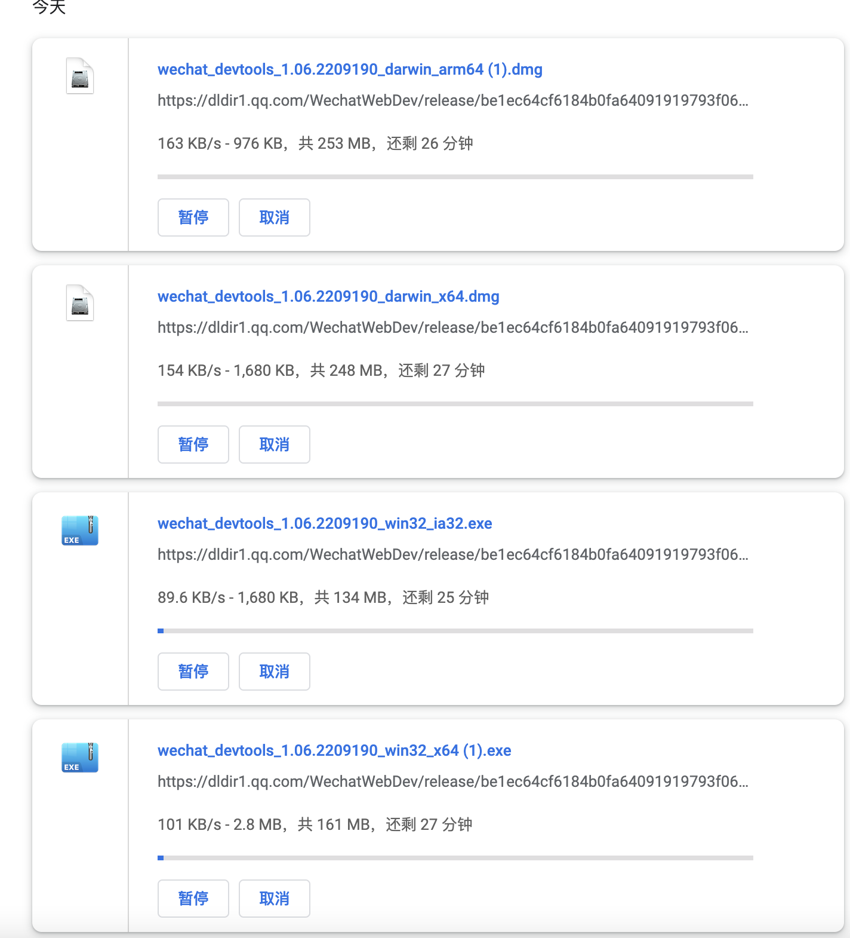Click progress bar of darwin_x64.dmg download
The image size is (850, 938).
[455, 404]
